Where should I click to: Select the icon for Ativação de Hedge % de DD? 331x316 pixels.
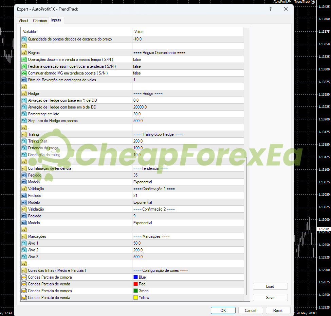[x=24, y=100]
